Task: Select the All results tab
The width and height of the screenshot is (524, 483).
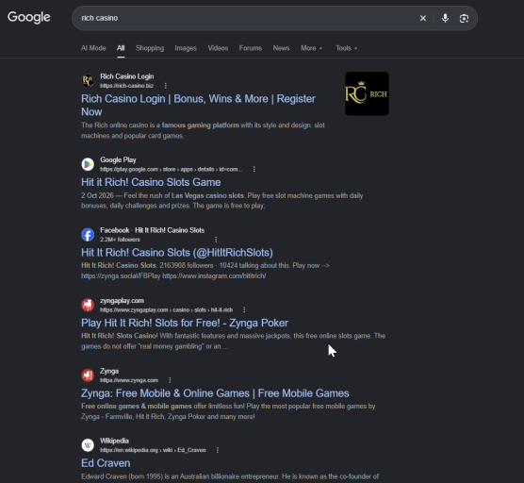Action: coord(121,48)
